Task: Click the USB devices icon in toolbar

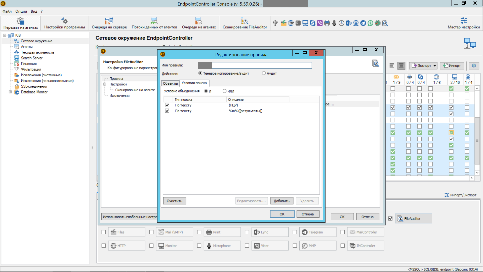Action: (x=275, y=23)
